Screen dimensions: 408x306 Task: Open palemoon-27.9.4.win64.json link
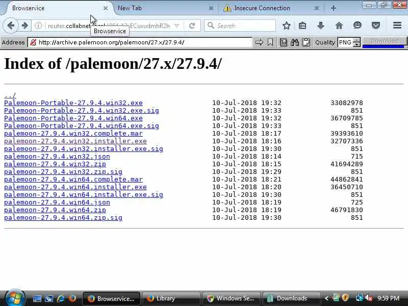coord(57,202)
